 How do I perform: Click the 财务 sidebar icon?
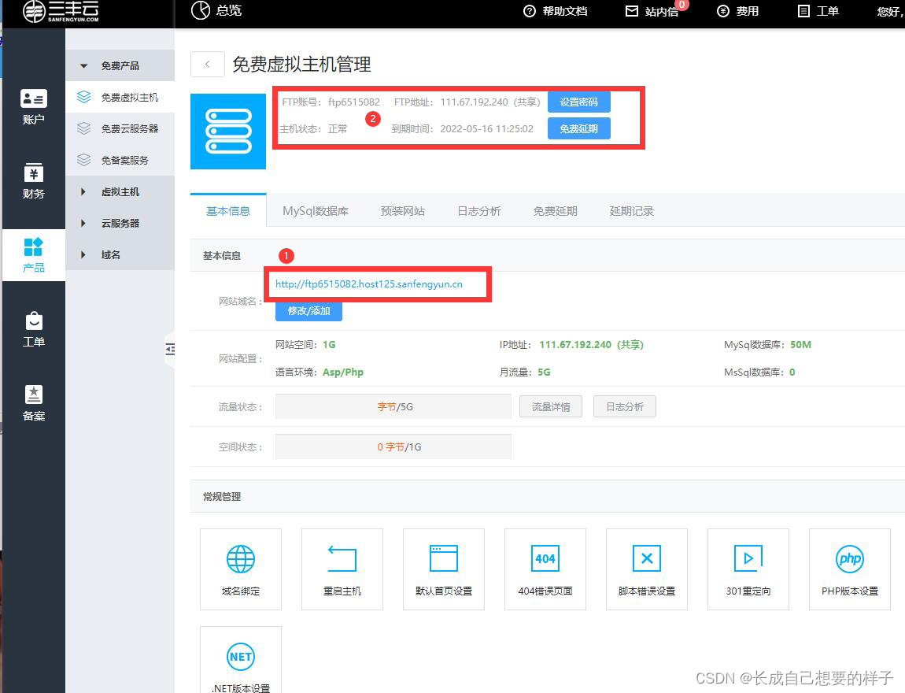point(34,172)
